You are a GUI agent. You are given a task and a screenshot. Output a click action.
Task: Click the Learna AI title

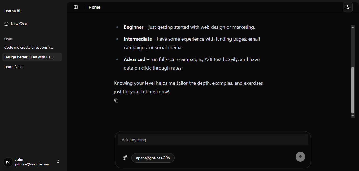tap(12, 11)
